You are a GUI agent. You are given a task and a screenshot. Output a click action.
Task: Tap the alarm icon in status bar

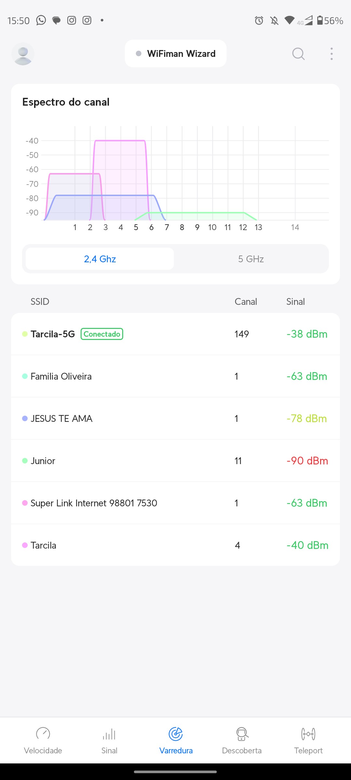[259, 21]
